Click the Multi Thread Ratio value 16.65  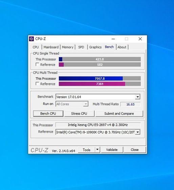(x=130, y=104)
